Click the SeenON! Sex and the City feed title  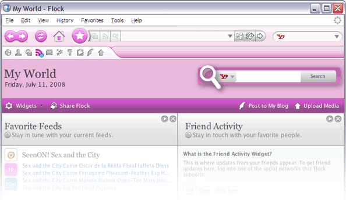pyautogui.click(x=61, y=155)
